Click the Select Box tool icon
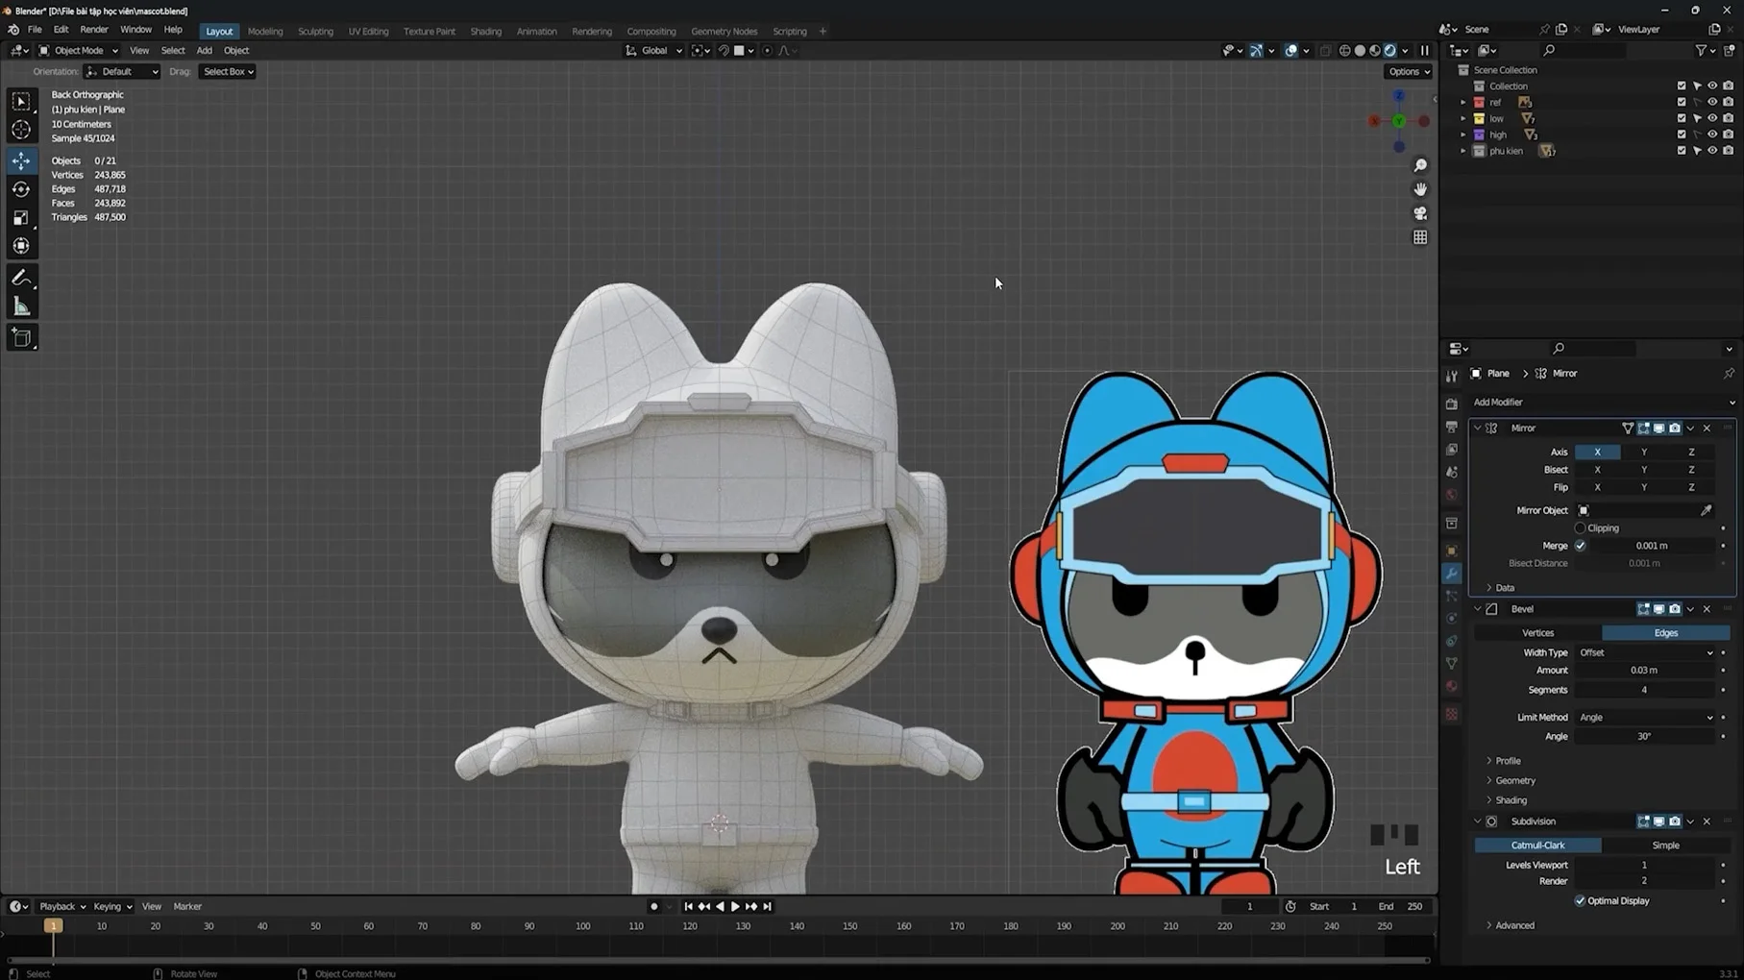1744x980 pixels. tap(21, 101)
